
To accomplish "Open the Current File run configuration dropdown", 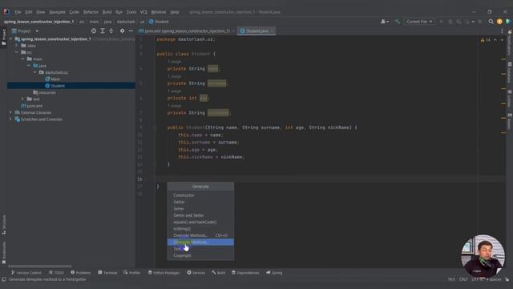I will click(419, 22).
